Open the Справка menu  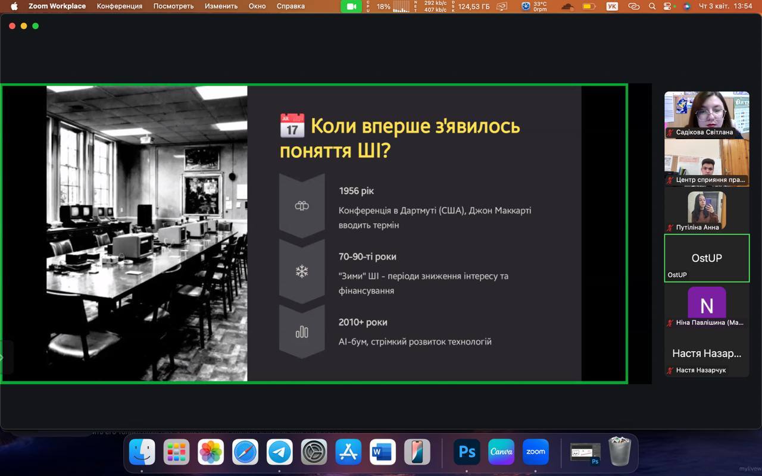click(x=291, y=7)
